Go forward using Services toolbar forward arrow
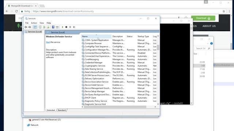 pyautogui.click(x=30, y=27)
